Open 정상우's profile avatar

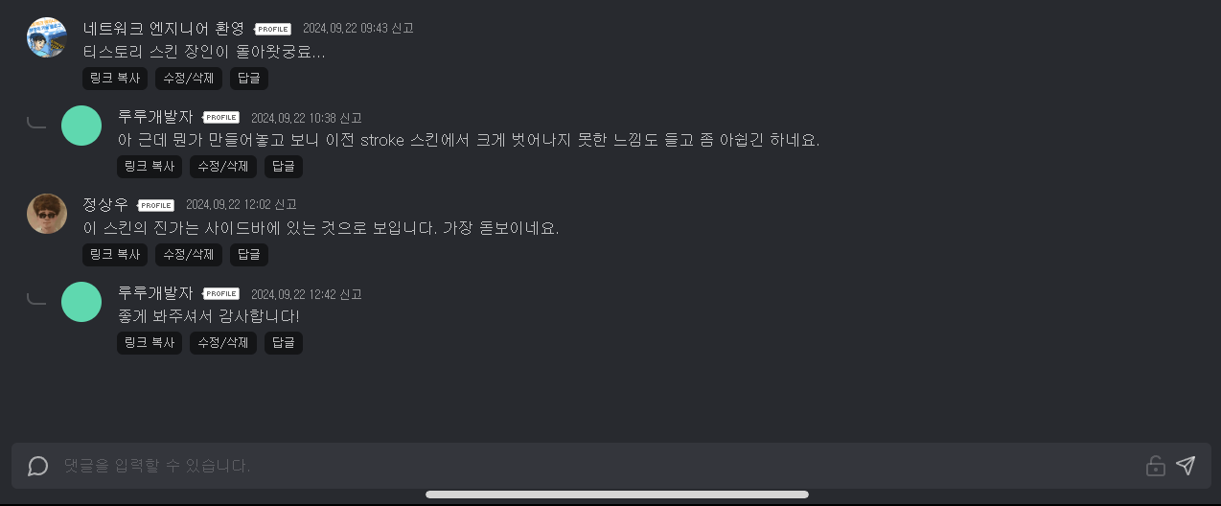[x=46, y=214]
